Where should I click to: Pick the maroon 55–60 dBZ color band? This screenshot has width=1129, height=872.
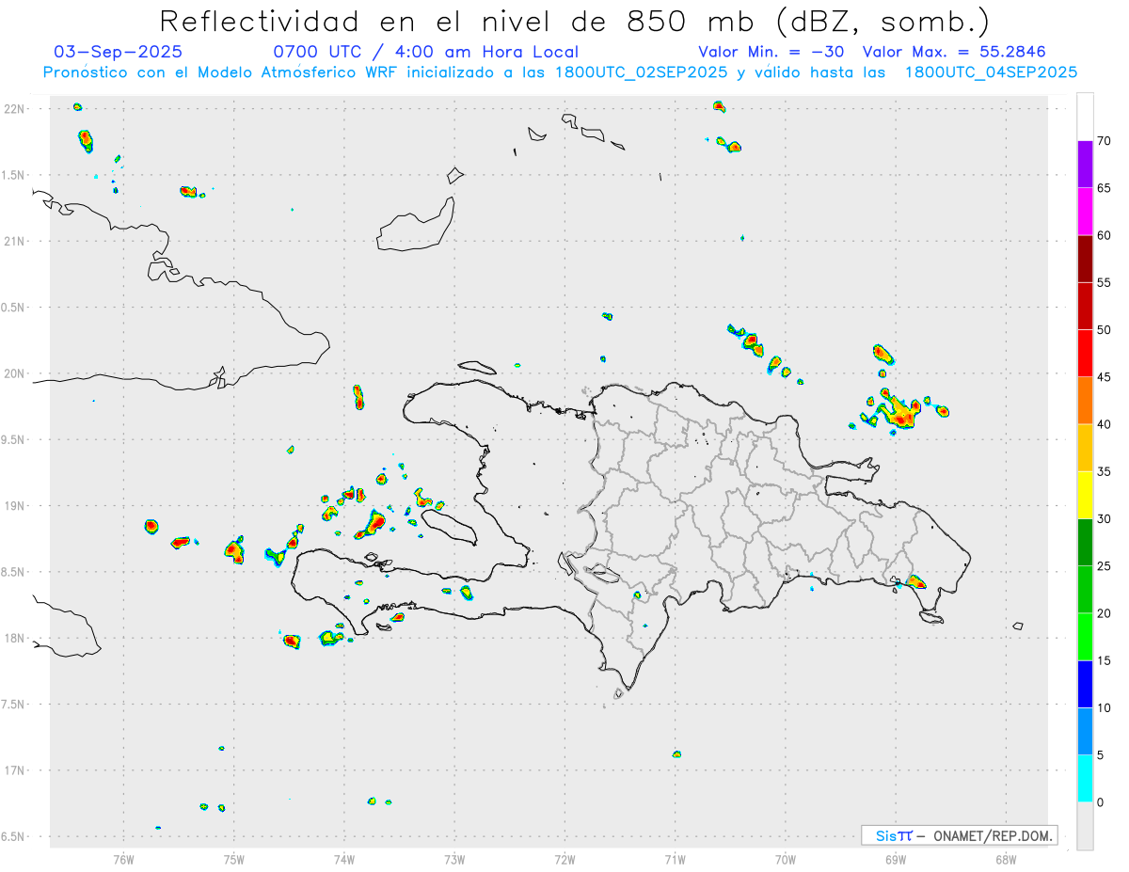1085,259
